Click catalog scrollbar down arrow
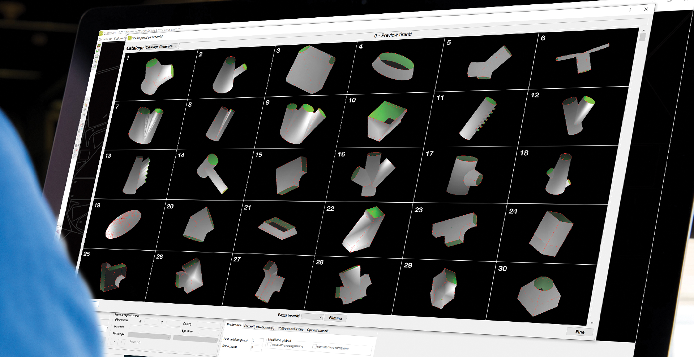This screenshot has height=357, width=694. click(592, 323)
